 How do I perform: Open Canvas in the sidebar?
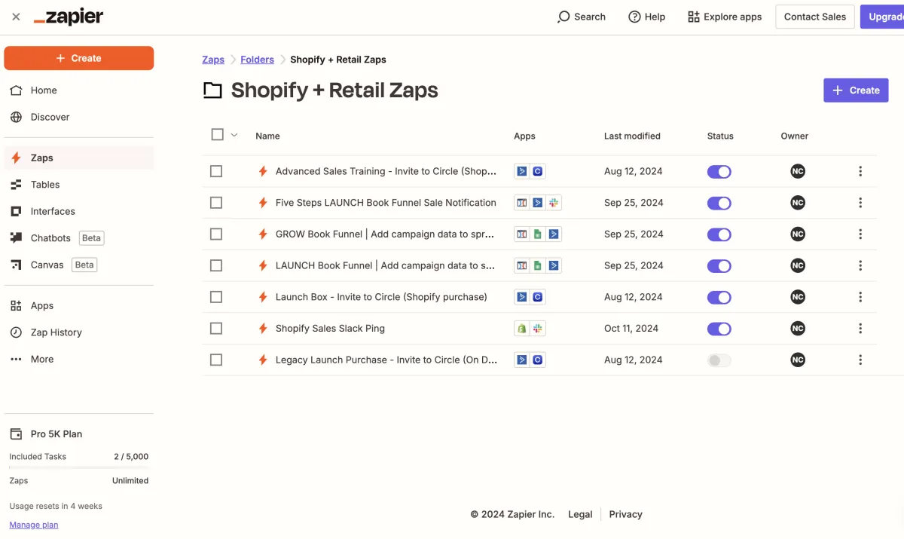point(79,265)
